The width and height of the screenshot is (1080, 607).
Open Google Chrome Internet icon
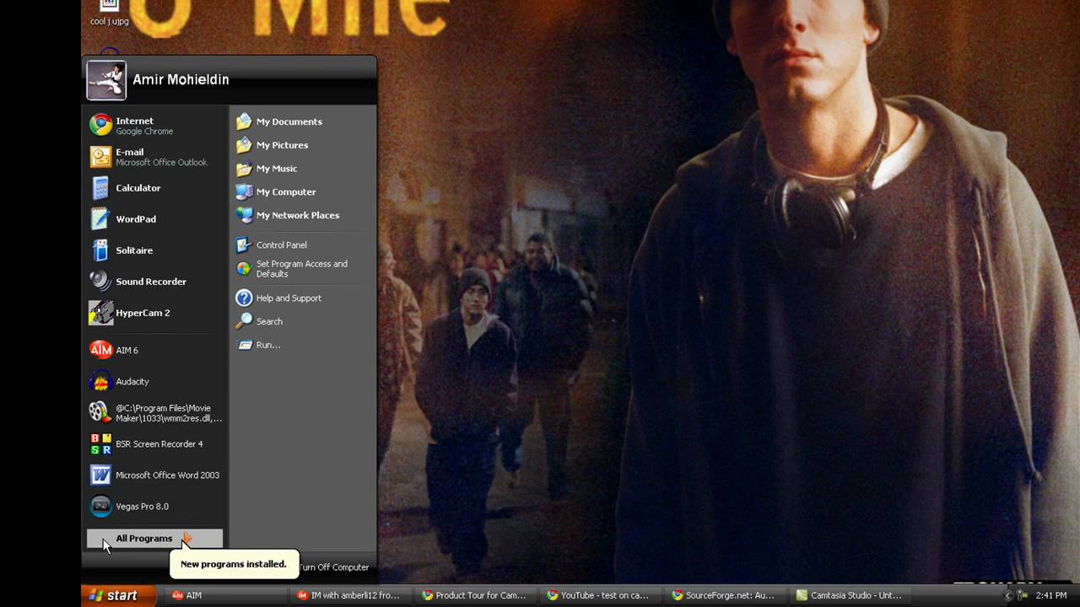pos(100,126)
